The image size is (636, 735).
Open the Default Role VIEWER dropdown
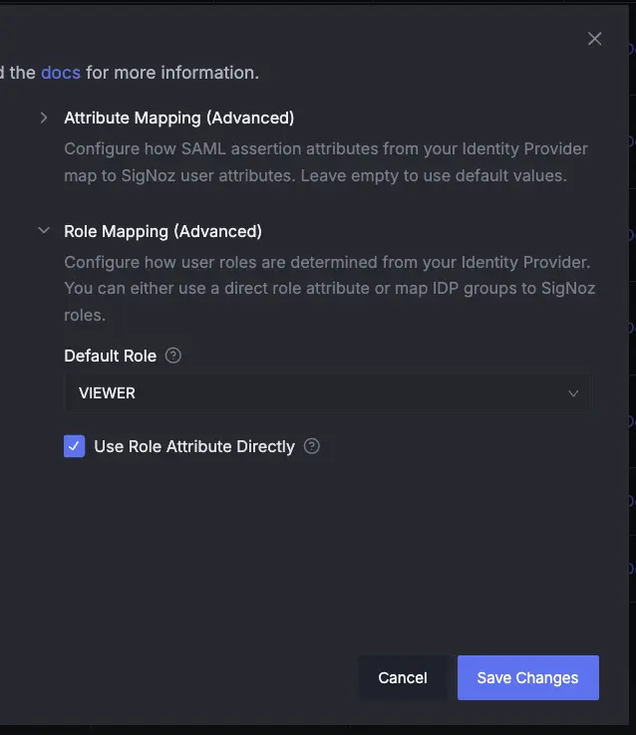tap(328, 392)
